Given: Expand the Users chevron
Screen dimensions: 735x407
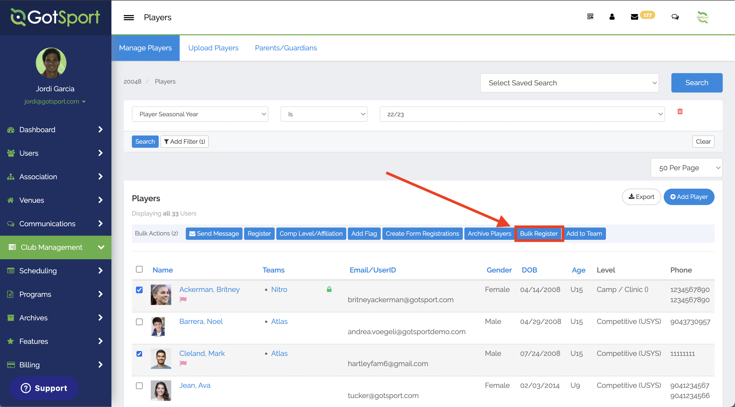Looking at the screenshot, I should tap(100, 153).
